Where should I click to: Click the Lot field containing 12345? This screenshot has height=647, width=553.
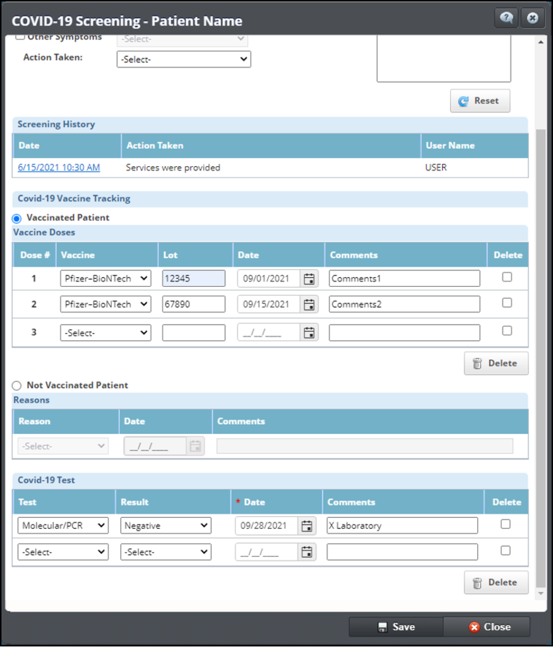[193, 279]
